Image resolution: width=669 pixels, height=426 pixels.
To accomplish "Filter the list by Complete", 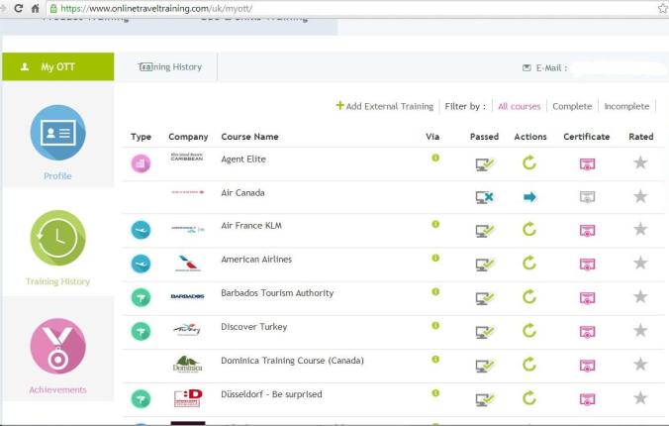I will click(x=572, y=106).
